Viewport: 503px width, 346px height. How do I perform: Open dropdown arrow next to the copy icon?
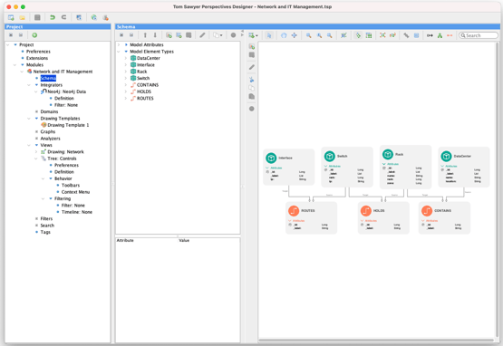(x=221, y=35)
